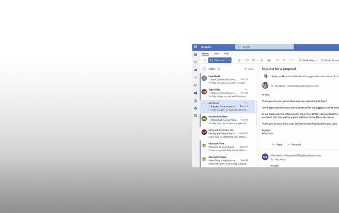Screen dimensions: 339x213
Task: Click the New mail button
Action: 217,60
